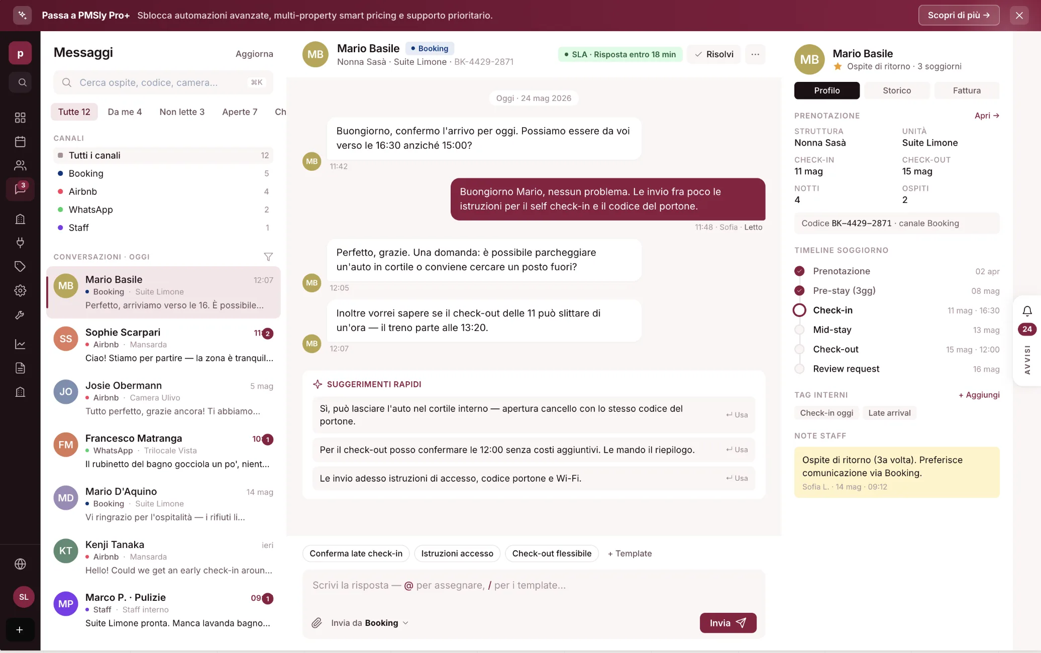Select the 'Tutte 12' filter tab

click(x=74, y=112)
